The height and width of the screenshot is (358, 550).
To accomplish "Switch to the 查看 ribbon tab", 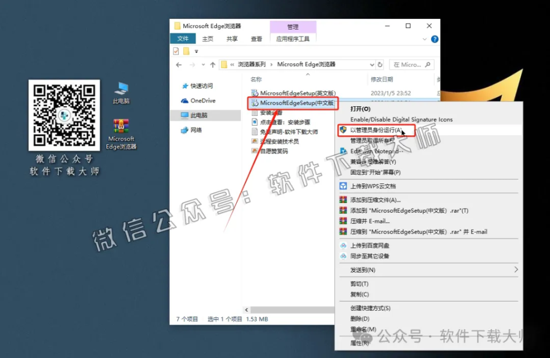I will [x=256, y=38].
